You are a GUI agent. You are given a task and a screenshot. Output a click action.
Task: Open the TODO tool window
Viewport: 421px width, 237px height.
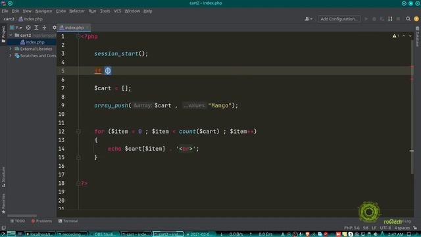[18, 221]
